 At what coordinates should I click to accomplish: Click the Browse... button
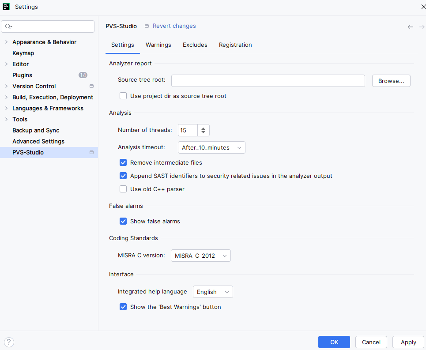click(391, 81)
